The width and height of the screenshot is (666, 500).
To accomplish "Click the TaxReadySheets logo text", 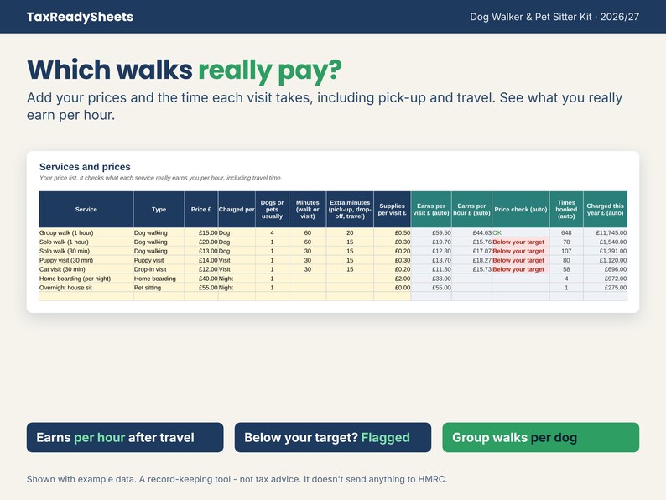I will tap(80, 17).
